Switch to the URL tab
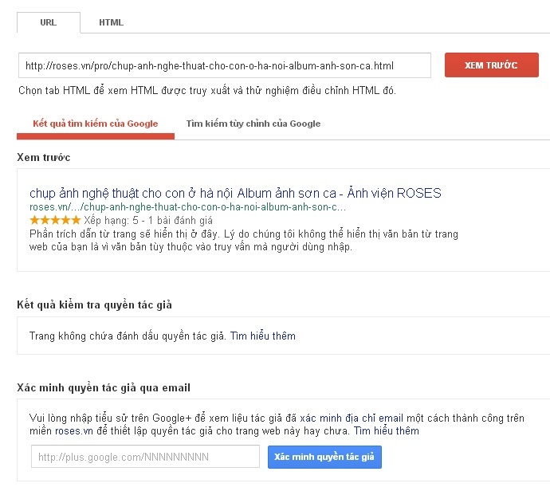550x491 pixels. coord(49,22)
